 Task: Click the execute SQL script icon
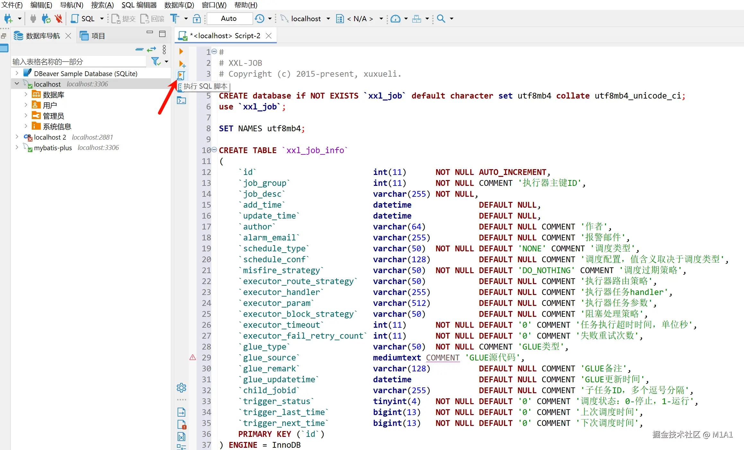pyautogui.click(x=181, y=75)
